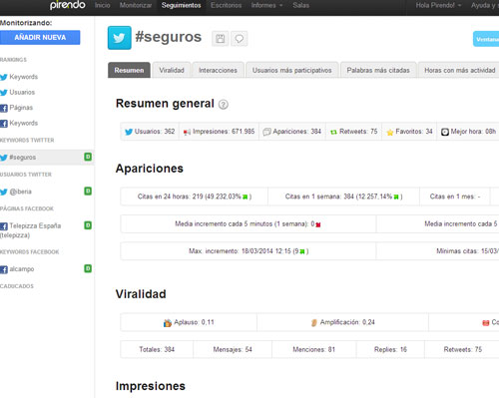Click the Facebook icon beside Telepizza España
Viewport: 499px width, 398px height.
click(x=4, y=226)
